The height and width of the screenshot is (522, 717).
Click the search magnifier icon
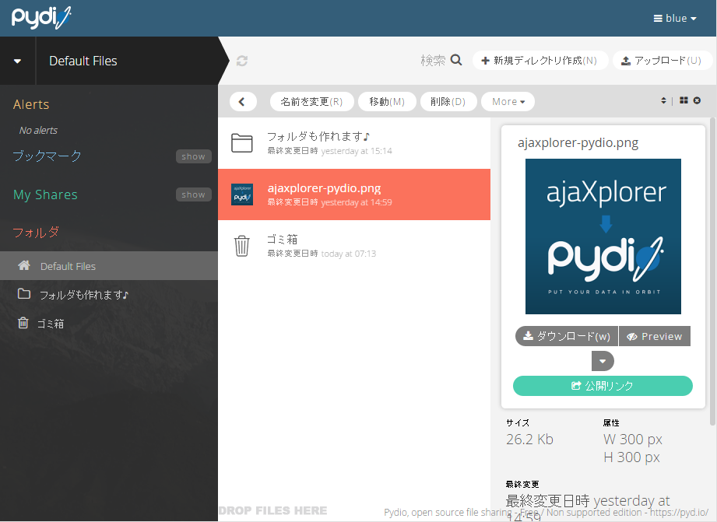[455, 59]
